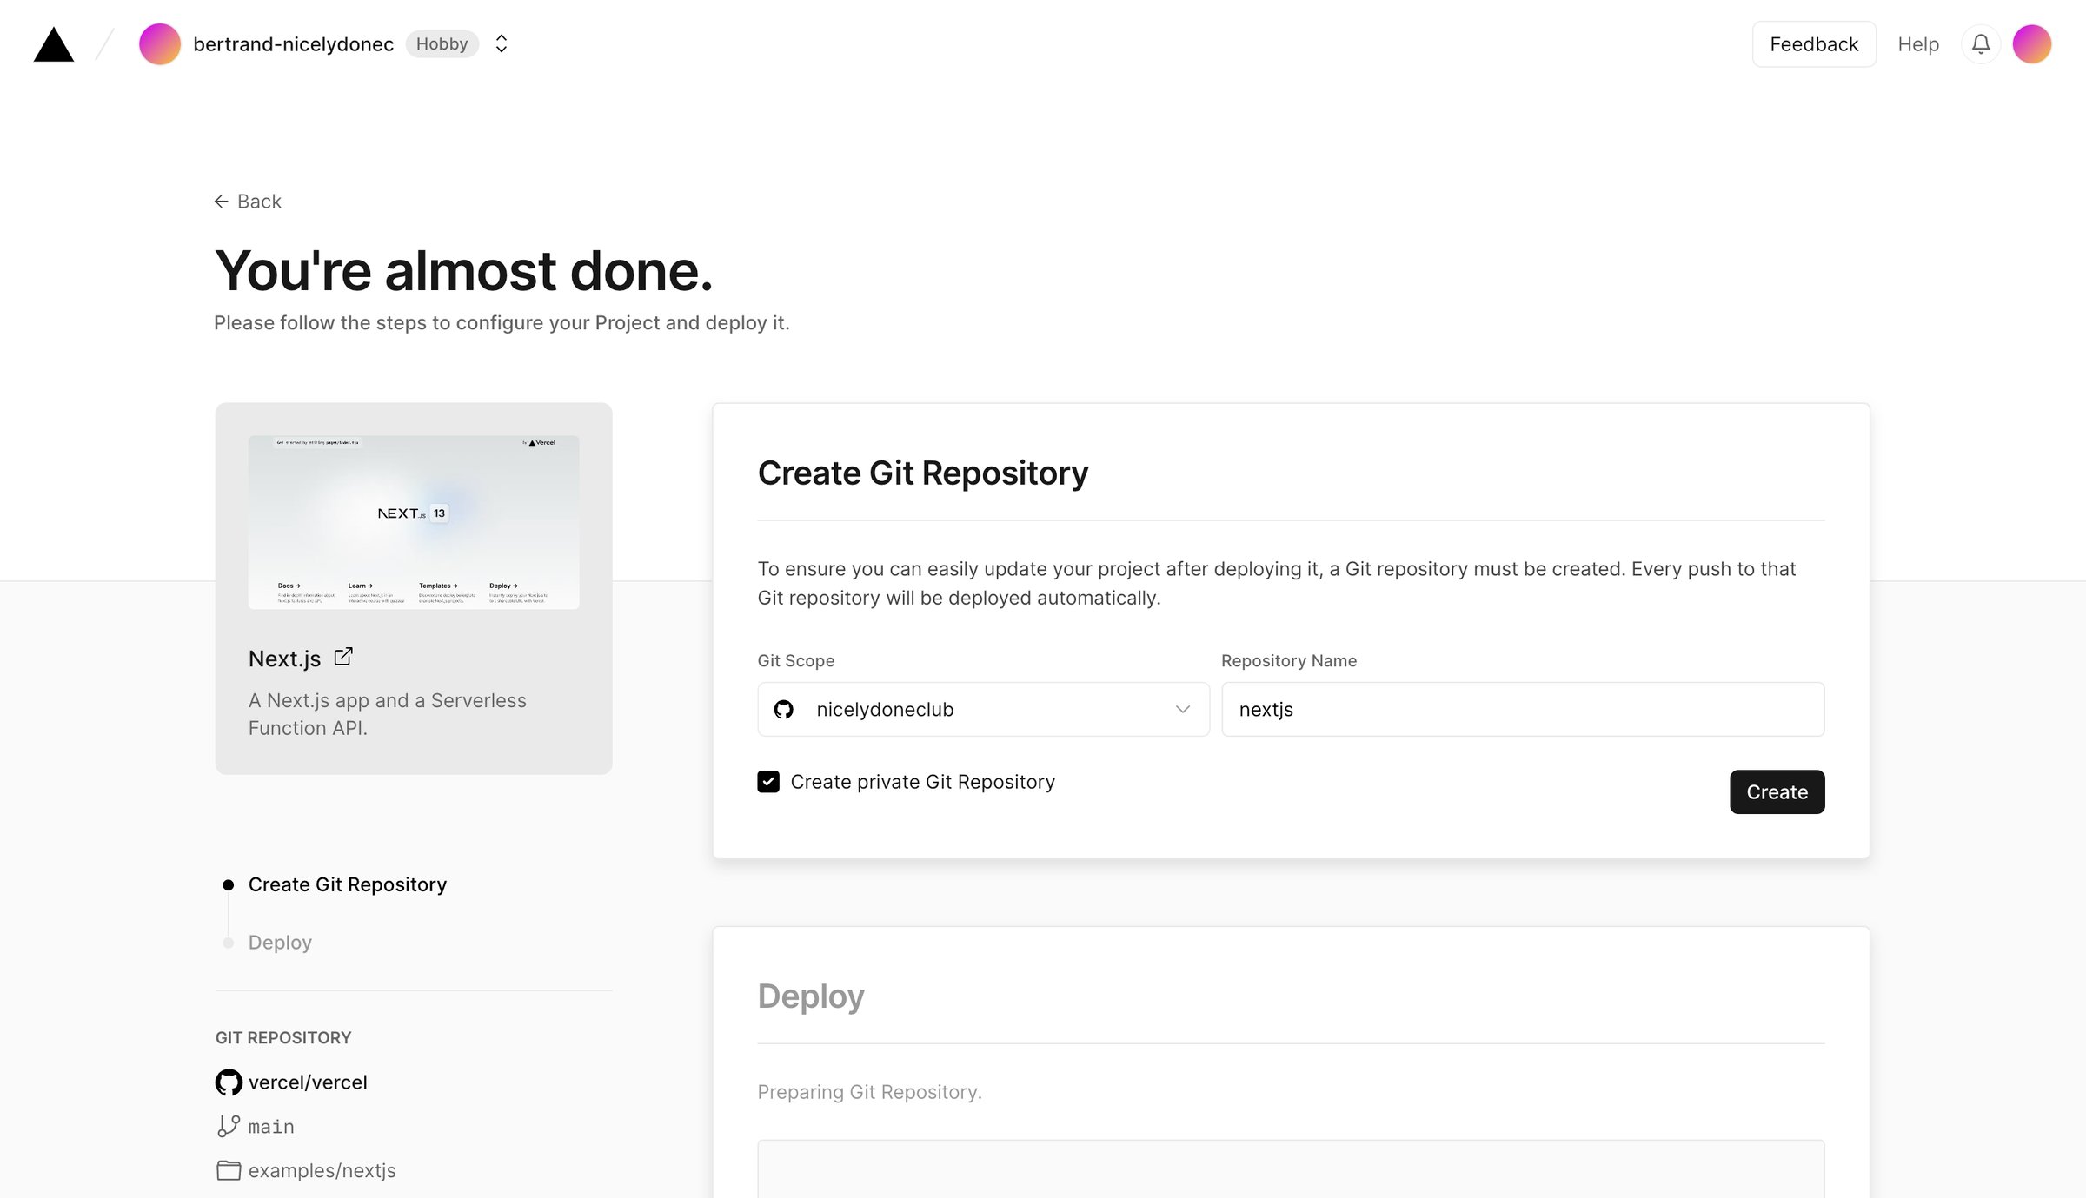Click the main branch label
Image resolution: width=2086 pixels, height=1198 pixels.
pyautogui.click(x=271, y=1127)
